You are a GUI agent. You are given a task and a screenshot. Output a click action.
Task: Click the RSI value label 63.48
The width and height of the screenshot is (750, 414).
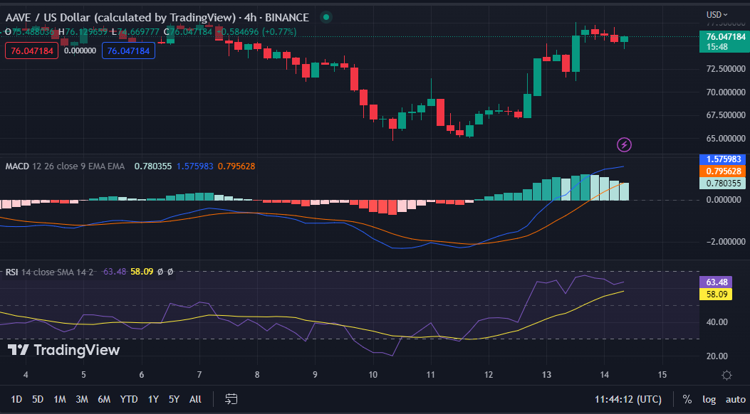(716, 282)
